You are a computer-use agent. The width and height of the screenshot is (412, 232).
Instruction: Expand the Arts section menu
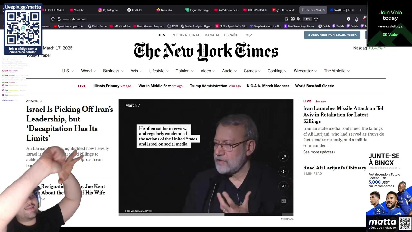pos(136,71)
